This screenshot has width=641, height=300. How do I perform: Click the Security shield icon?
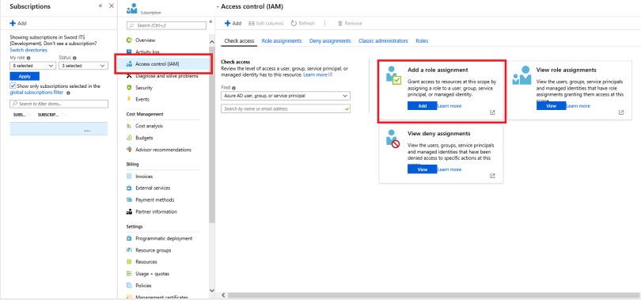tap(129, 87)
